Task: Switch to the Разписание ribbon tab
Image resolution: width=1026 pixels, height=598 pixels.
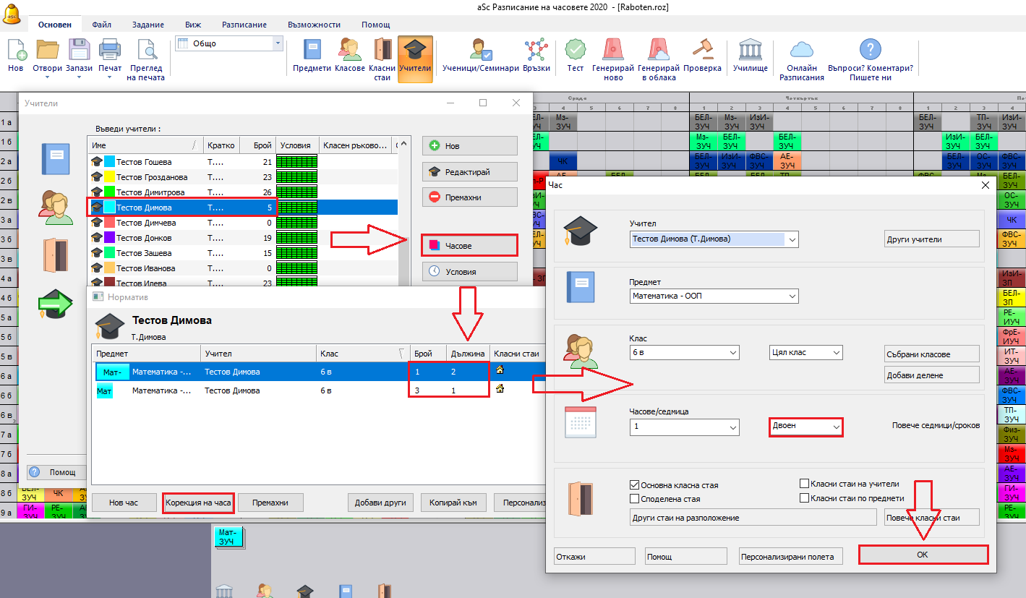Action: (x=244, y=25)
